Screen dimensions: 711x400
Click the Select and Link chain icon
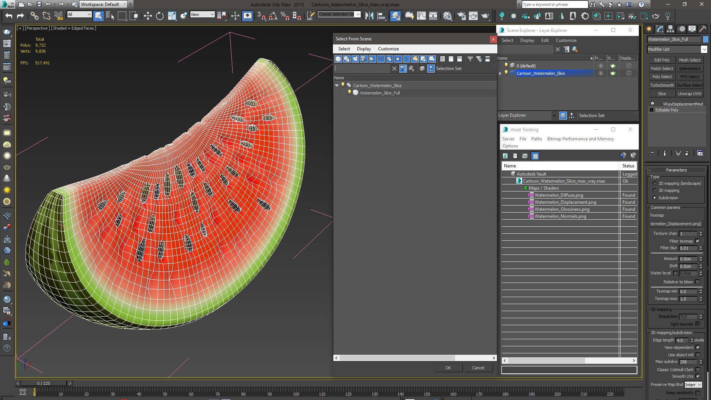[34, 16]
